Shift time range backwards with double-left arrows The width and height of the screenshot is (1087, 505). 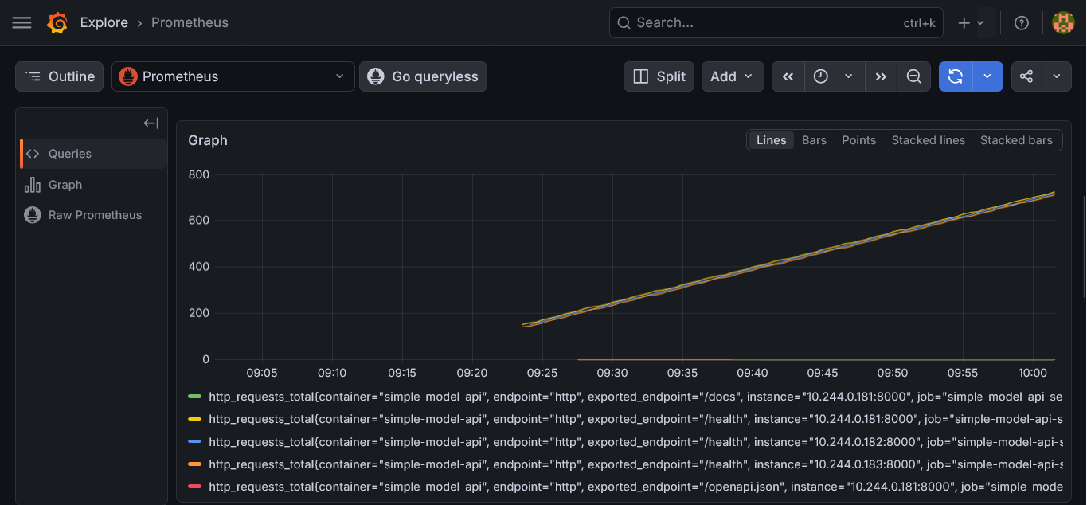click(788, 76)
